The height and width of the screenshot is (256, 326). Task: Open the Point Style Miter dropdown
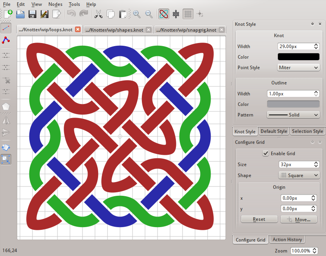[299, 68]
